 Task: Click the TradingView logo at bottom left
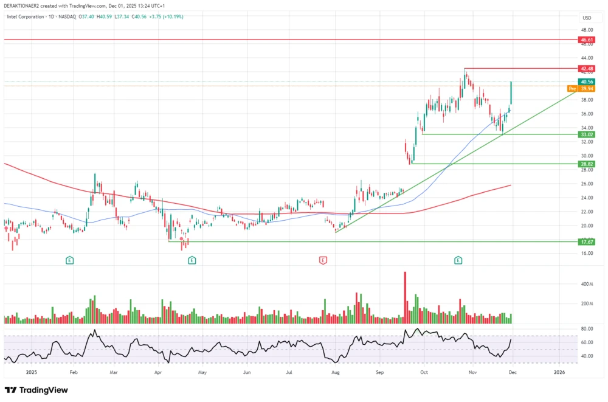coord(36,390)
